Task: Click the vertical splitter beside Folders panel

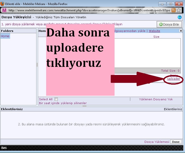Action: pos(37,65)
